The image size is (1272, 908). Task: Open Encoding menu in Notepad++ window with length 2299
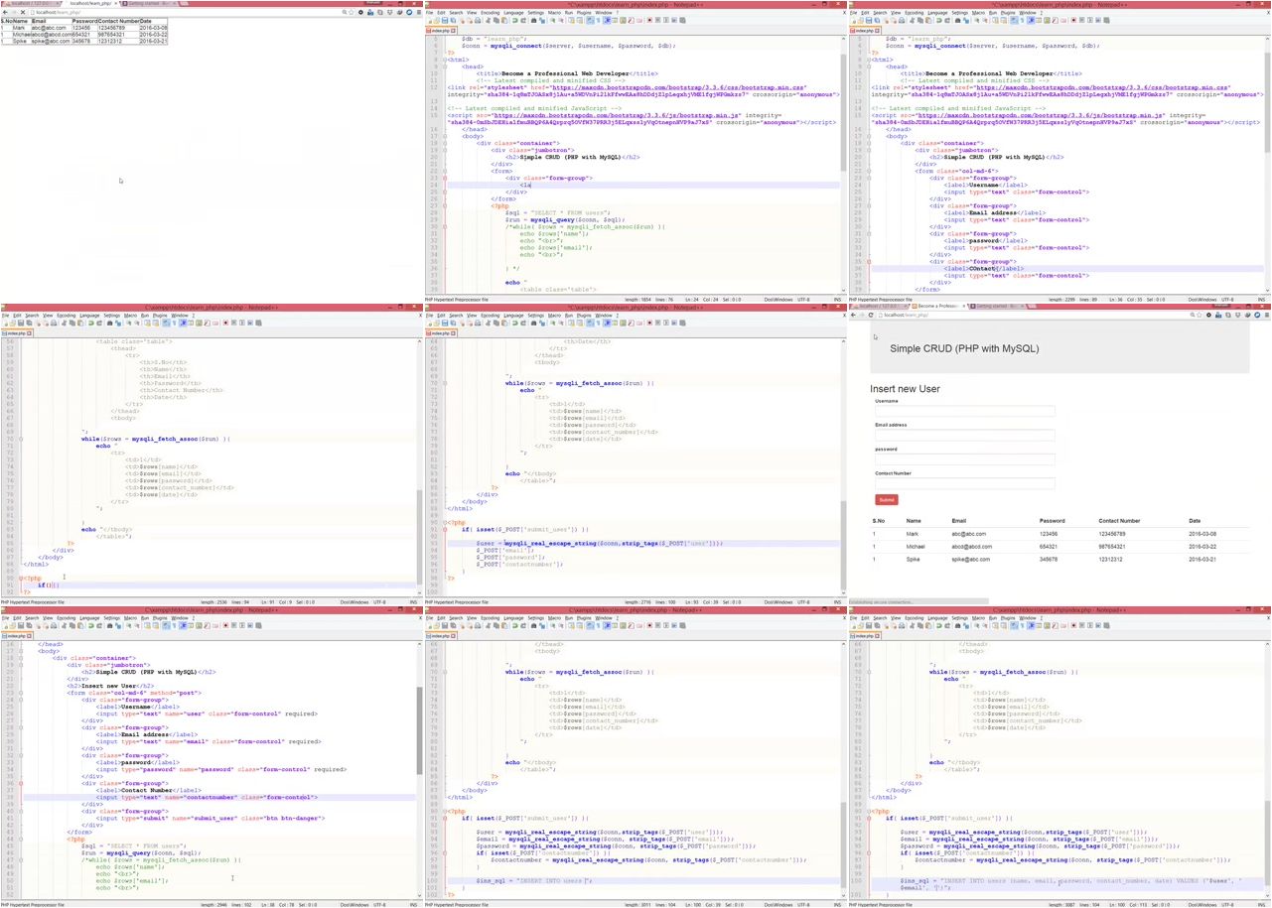(x=915, y=13)
